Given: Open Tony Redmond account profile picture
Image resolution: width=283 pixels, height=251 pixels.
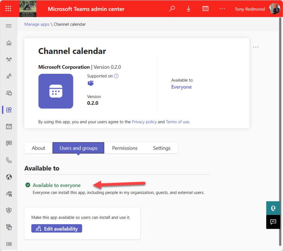Looking at the screenshot, I should 274,8.
